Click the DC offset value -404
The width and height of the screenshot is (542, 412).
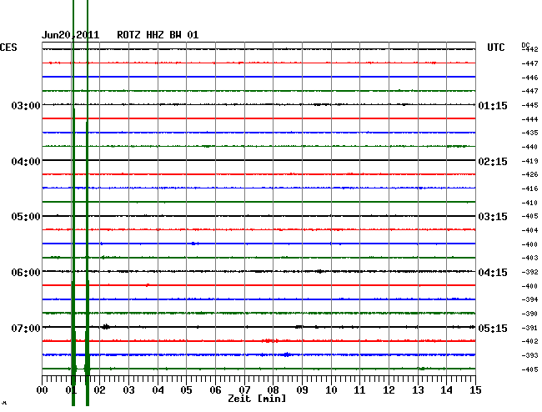point(529,230)
